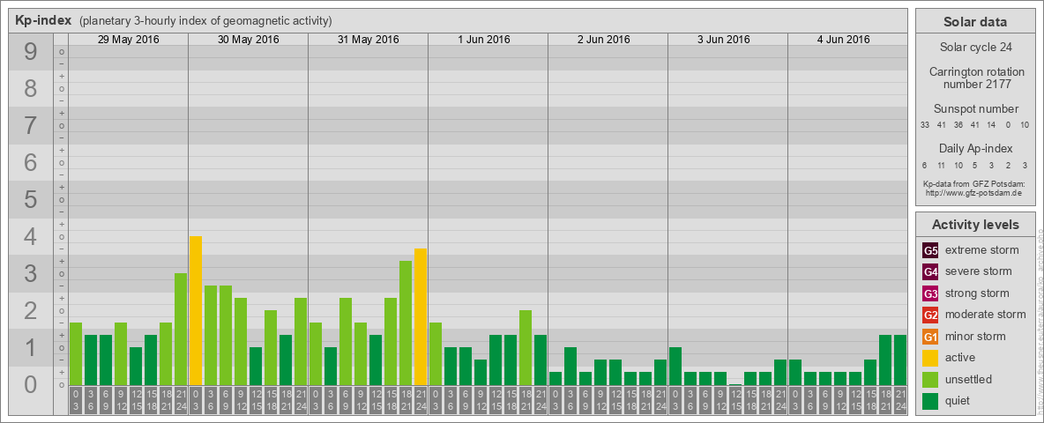Click the sunspot value 14
Image resolution: width=1044 pixels, height=423 pixels.
coord(992,125)
